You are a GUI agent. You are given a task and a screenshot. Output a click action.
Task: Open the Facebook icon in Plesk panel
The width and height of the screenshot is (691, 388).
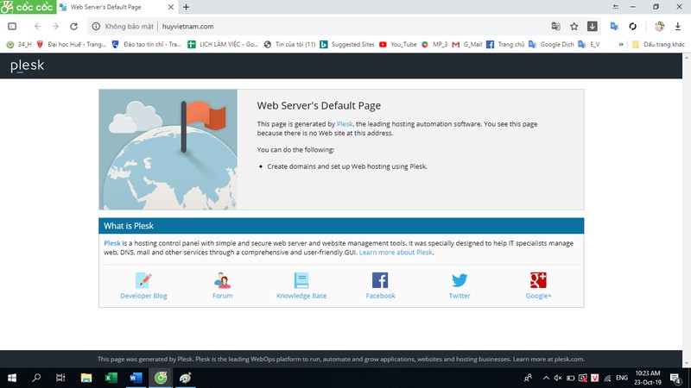click(380, 280)
